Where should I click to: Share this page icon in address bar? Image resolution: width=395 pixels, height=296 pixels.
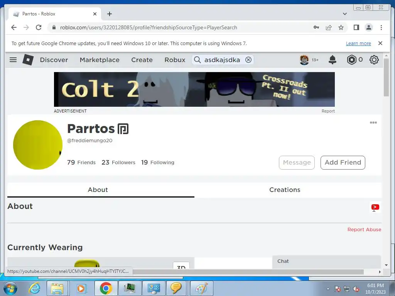click(x=329, y=27)
